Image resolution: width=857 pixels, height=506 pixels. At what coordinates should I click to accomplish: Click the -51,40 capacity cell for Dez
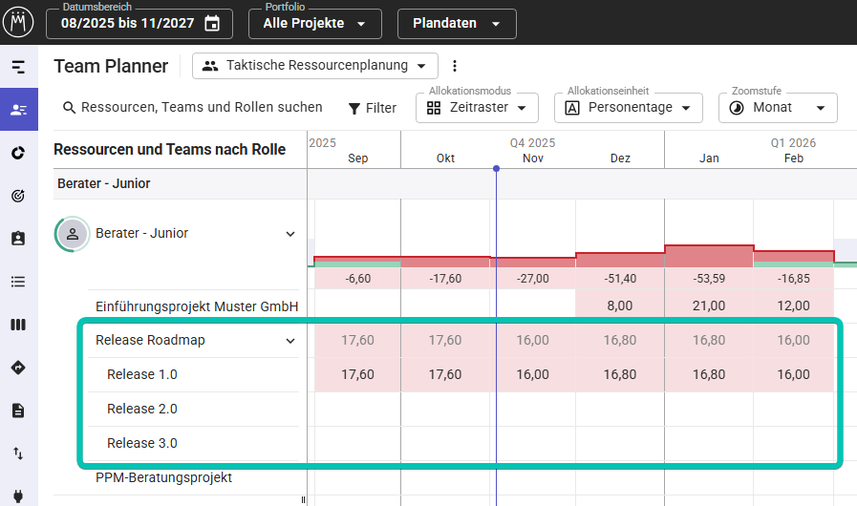620,279
